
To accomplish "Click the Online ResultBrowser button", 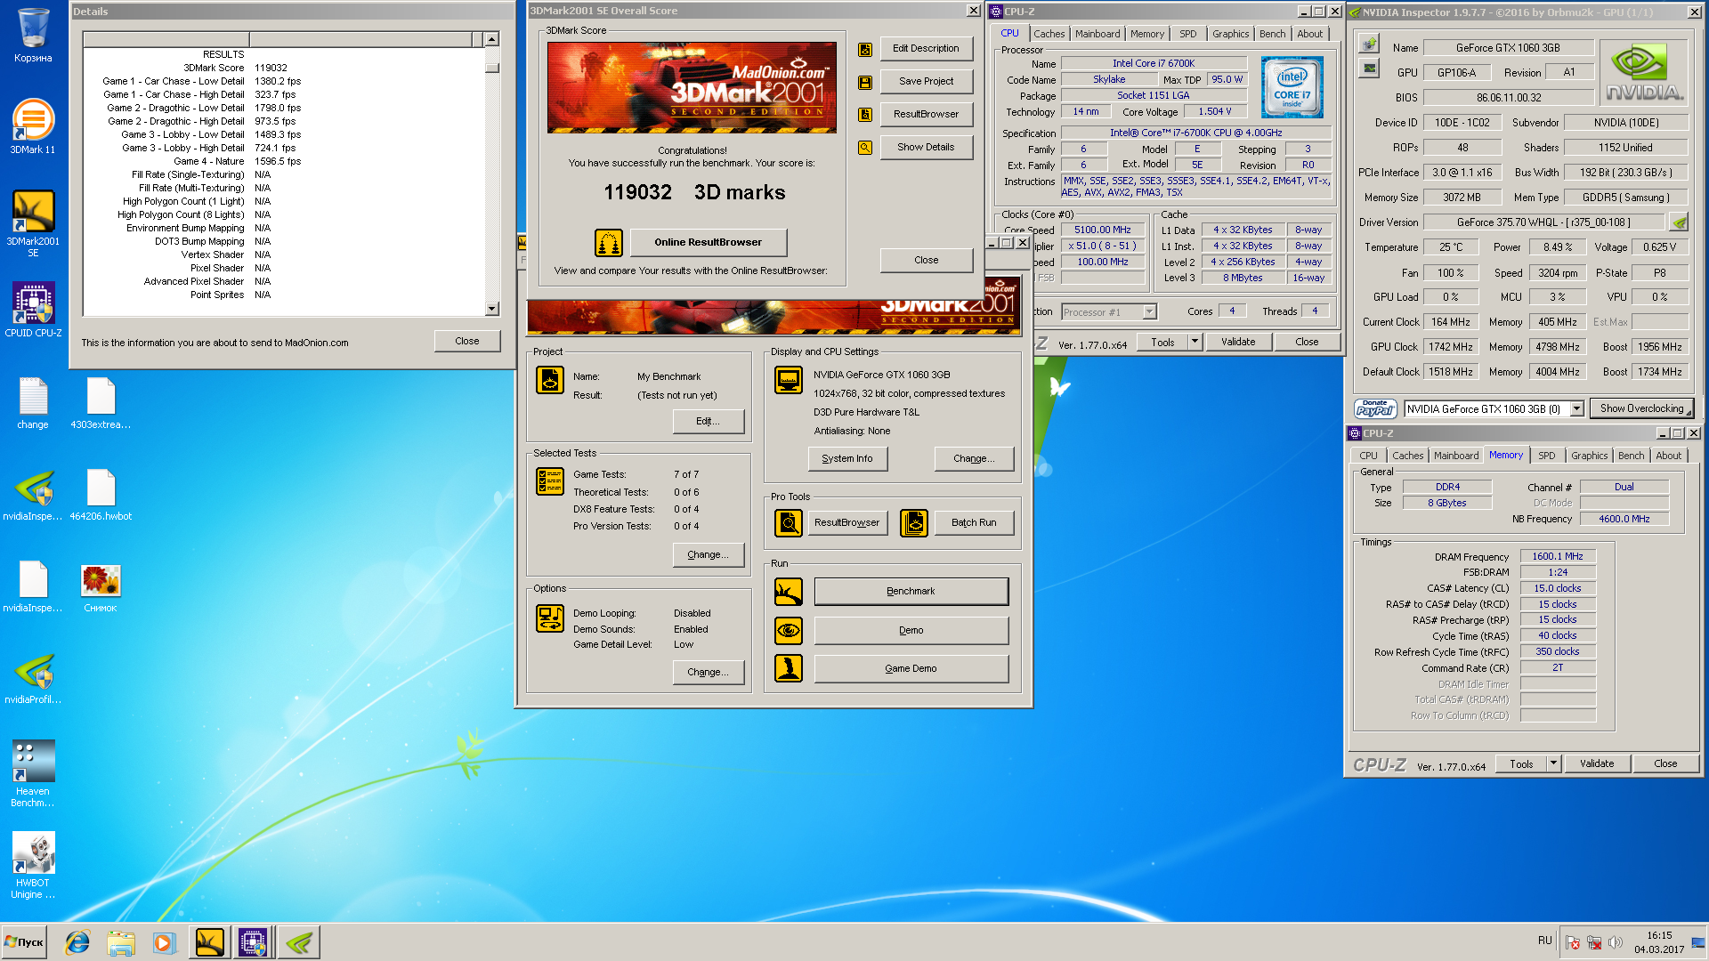I will [708, 242].
